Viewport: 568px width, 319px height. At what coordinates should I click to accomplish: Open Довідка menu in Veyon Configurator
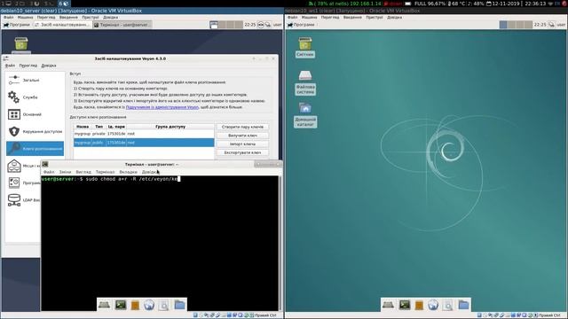pos(49,66)
